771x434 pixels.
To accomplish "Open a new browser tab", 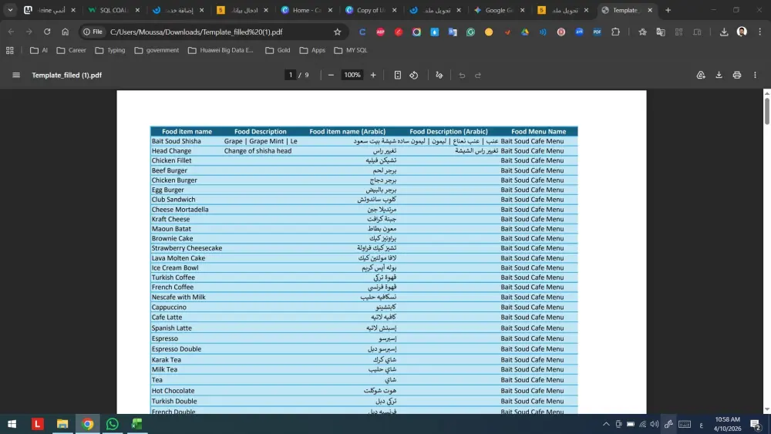I will pyautogui.click(x=668, y=10).
